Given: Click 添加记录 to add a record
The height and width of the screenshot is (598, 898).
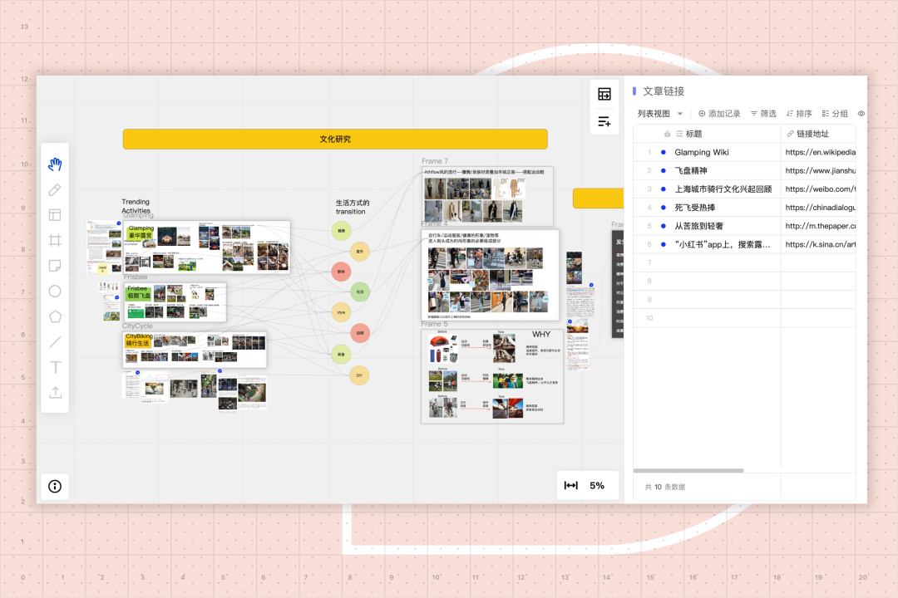Looking at the screenshot, I should (x=719, y=113).
